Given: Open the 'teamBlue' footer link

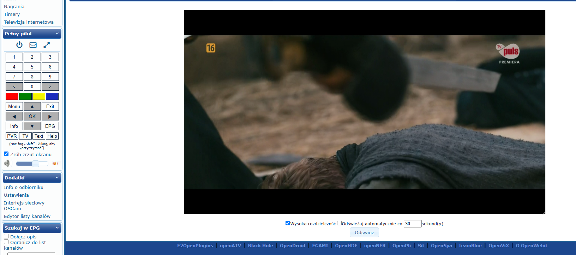Looking at the screenshot, I should pyautogui.click(x=470, y=246).
